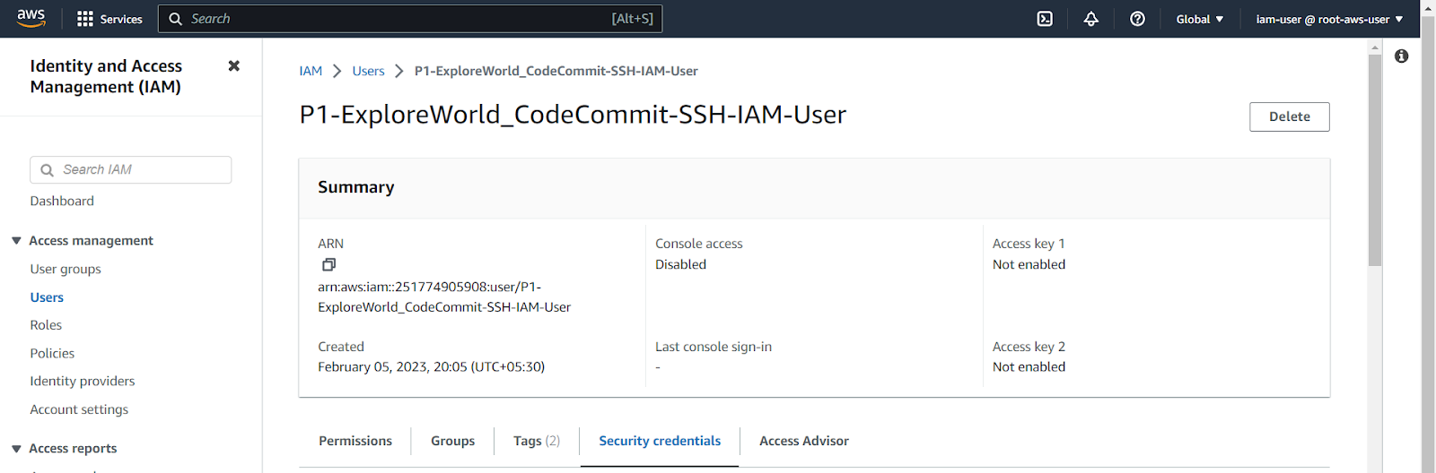
Task: Open the Services grid menu
Action: pos(109,19)
